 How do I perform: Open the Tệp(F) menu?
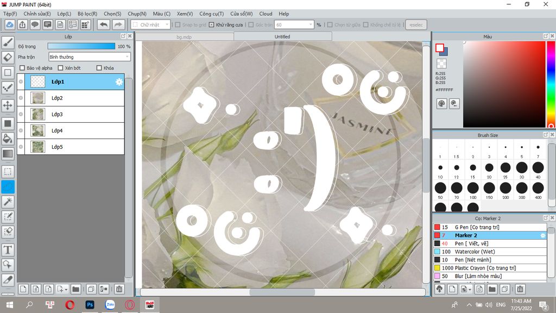pos(10,14)
